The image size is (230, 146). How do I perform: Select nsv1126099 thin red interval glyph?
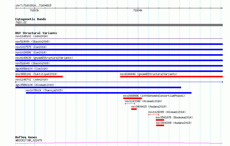tap(154, 115)
